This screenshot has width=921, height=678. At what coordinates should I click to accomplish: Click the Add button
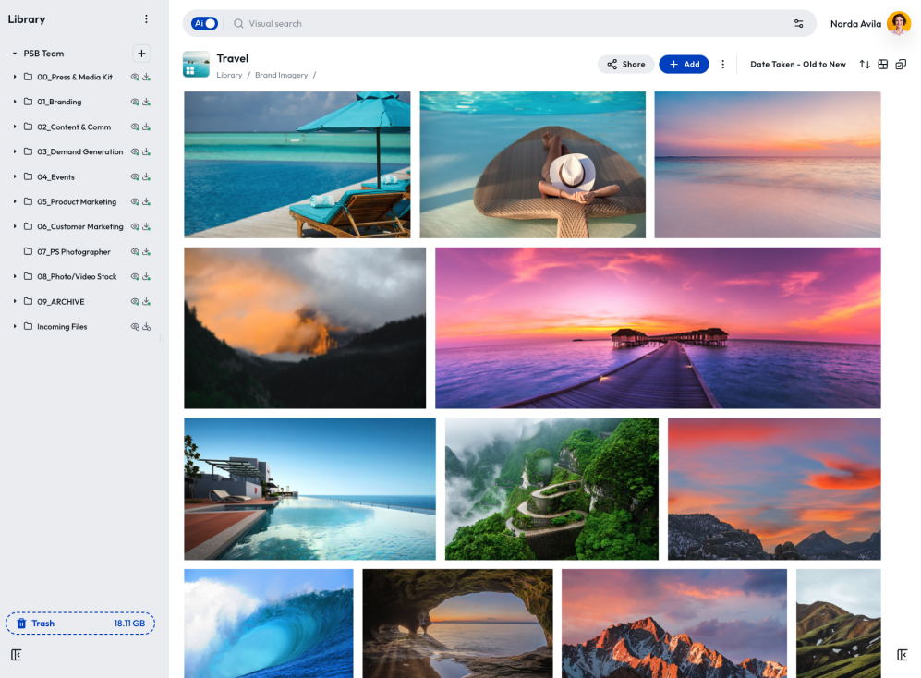point(684,64)
